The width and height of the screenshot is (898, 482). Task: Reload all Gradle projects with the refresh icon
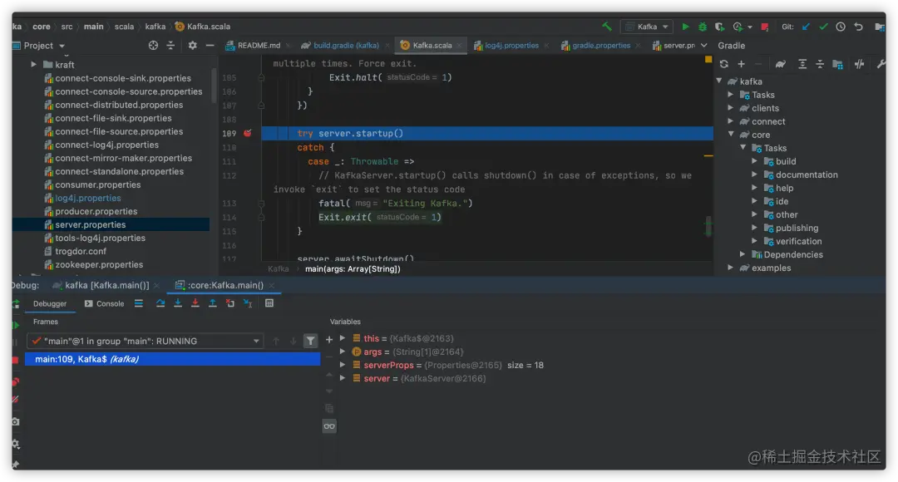click(x=724, y=64)
